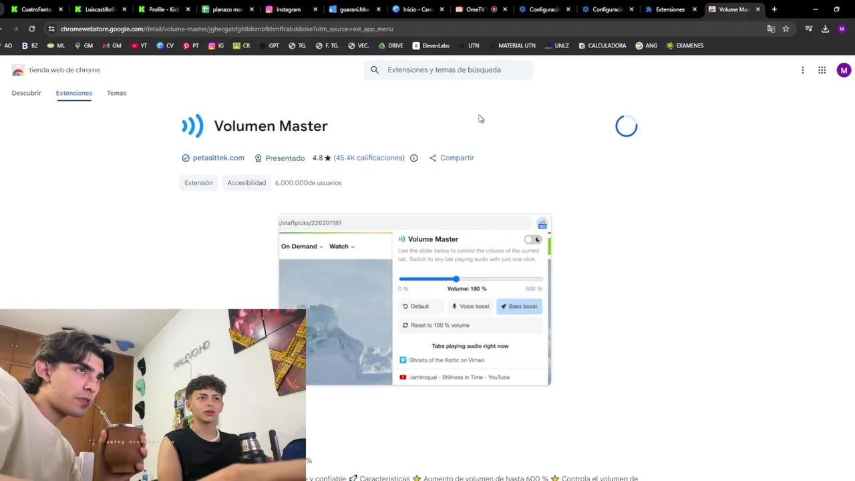Viewport: 855px width, 481px height.
Task: Visit the petasittek.com developer link
Action: [218, 158]
